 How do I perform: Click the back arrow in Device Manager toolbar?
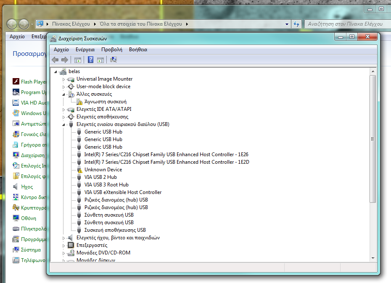55,60
